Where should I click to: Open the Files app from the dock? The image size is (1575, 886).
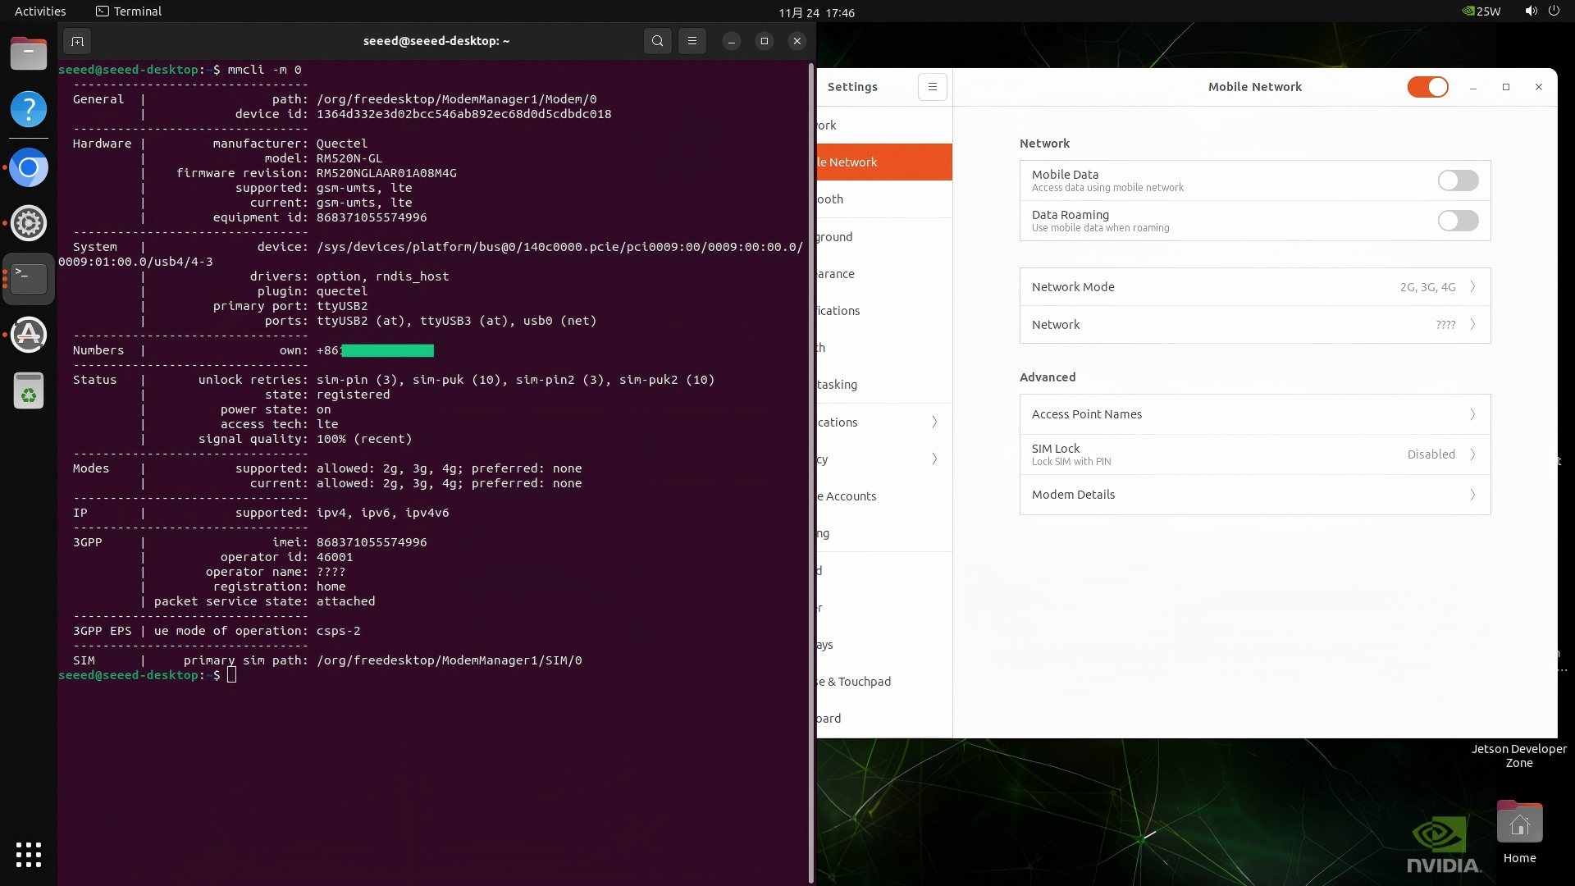coord(29,54)
